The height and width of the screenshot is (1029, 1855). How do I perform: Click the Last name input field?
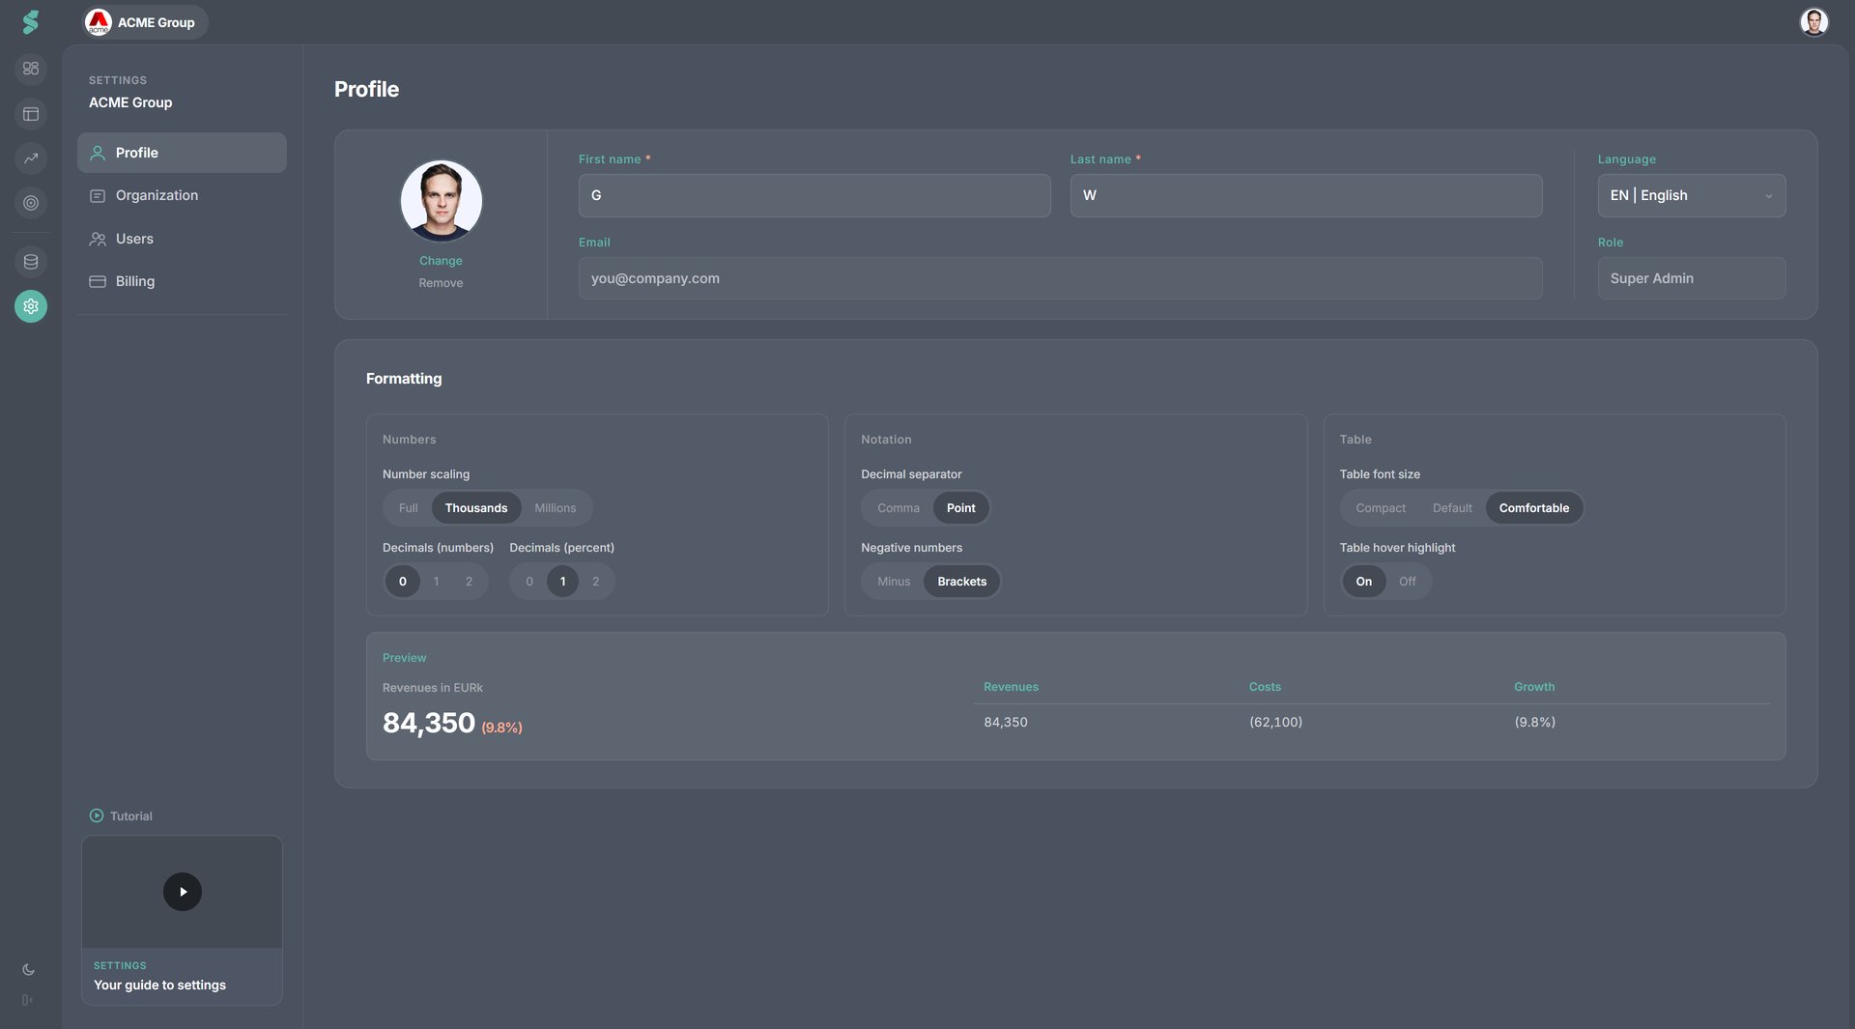(1306, 195)
